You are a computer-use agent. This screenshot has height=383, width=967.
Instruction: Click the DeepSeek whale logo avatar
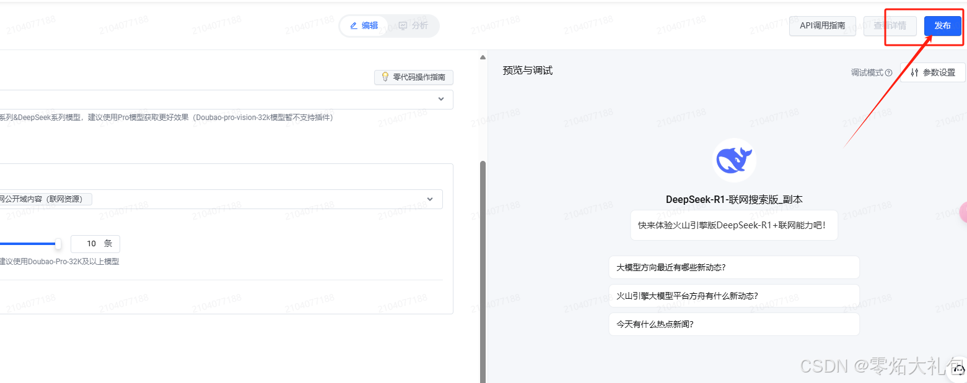click(x=735, y=160)
